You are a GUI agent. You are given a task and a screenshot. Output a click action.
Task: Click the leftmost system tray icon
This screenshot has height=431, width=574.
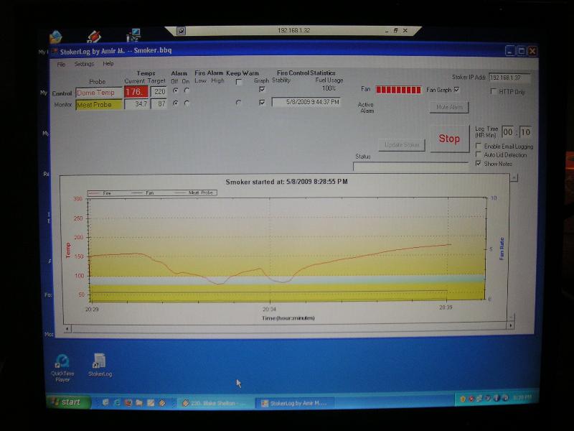[x=463, y=398]
